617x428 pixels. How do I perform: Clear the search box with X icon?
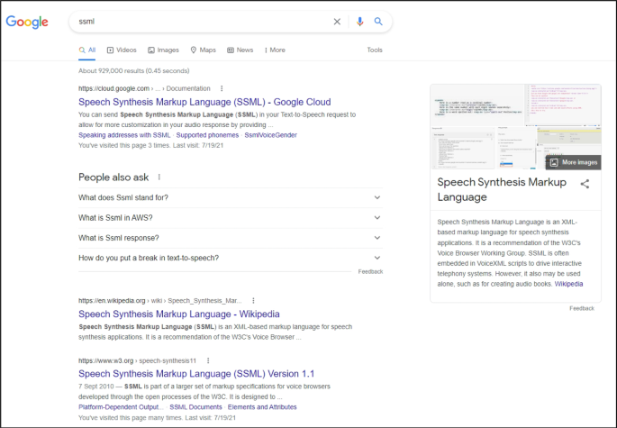337,22
